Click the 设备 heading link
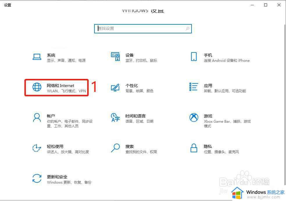 [x=130, y=55]
